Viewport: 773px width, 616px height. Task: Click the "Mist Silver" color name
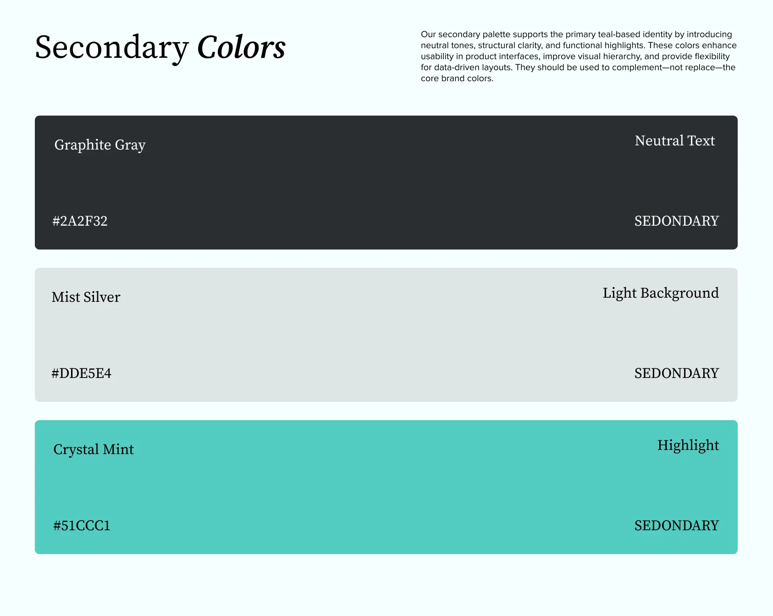[86, 297]
